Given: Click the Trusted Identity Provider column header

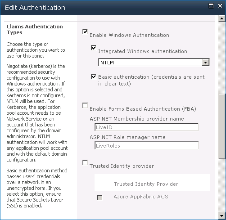Looking at the screenshot, I should pos(146,184).
